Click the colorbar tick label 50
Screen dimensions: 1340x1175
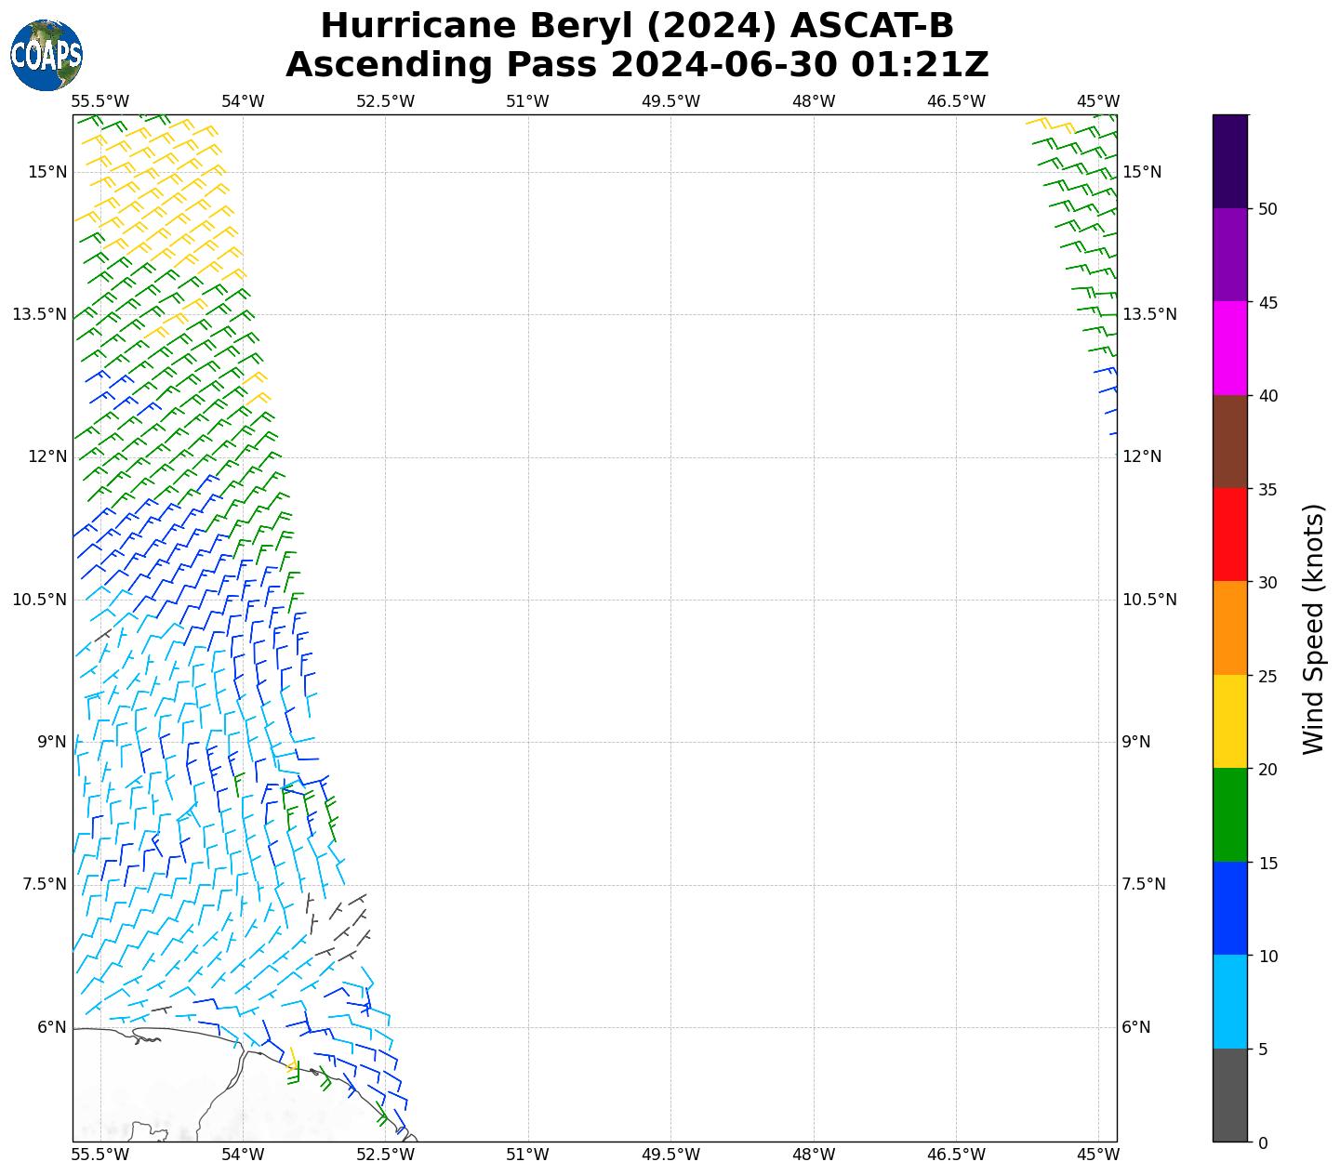[1267, 209]
